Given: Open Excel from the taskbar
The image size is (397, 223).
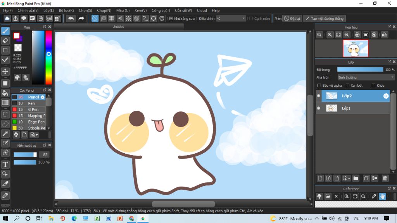Looking at the screenshot, I should 97,218.
